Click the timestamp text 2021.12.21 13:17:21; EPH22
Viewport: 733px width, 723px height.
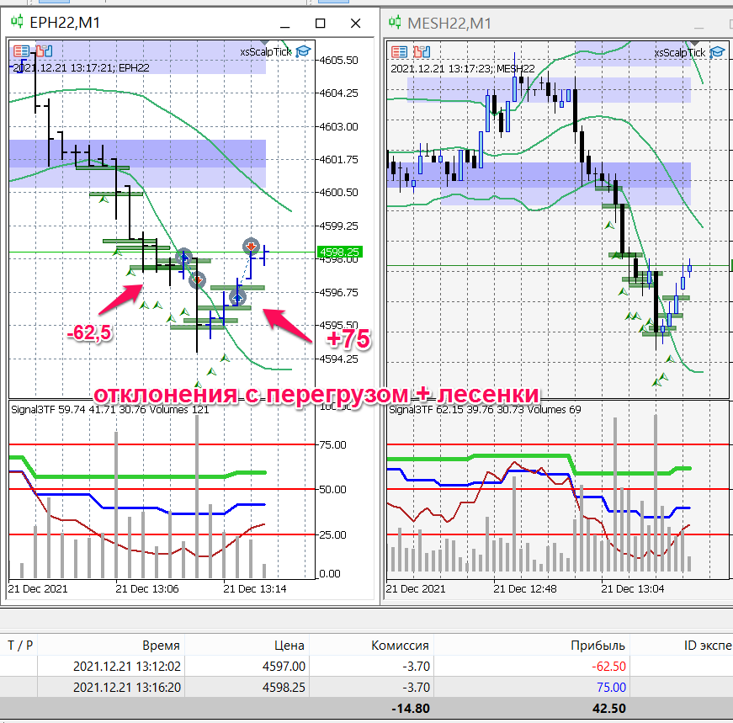(x=81, y=68)
